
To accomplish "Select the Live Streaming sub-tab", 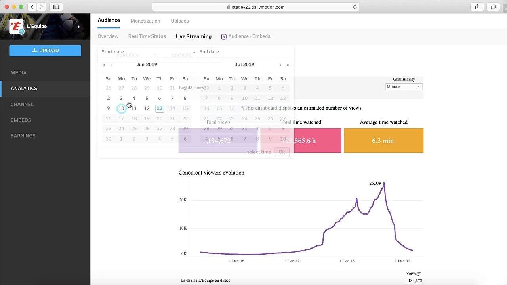I will 193,36.
